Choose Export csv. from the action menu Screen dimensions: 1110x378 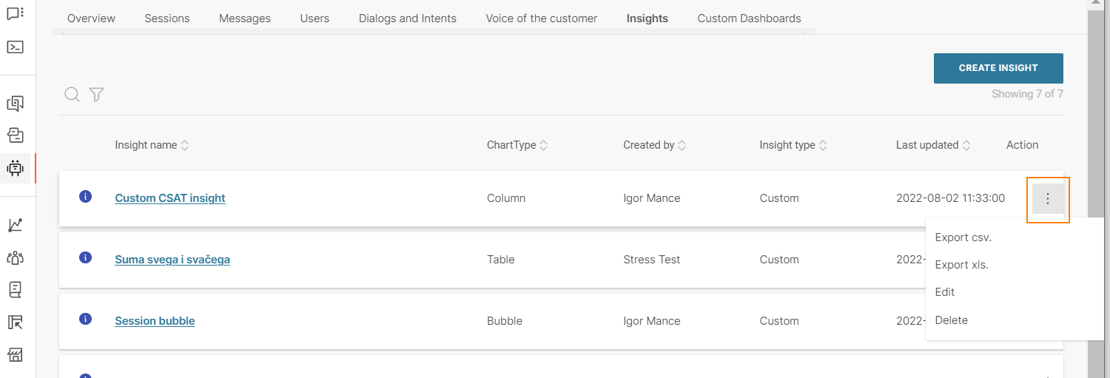pos(963,237)
